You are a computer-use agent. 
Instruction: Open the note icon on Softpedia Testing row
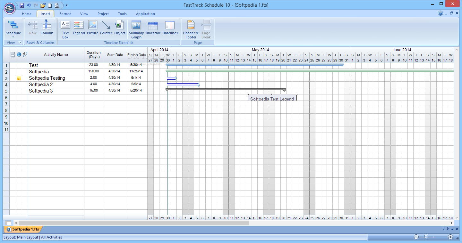tap(19, 78)
